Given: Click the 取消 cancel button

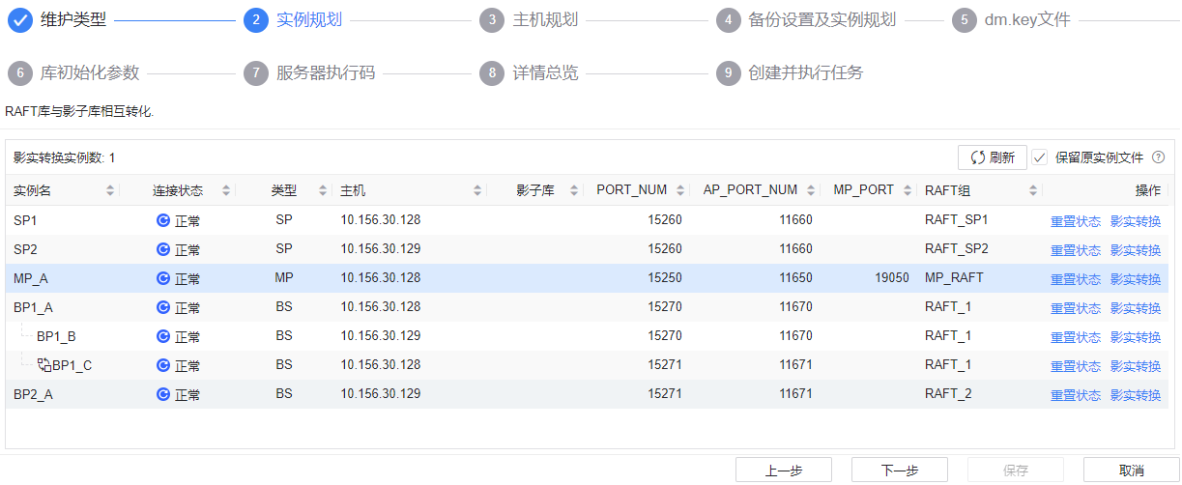Looking at the screenshot, I should point(1132,471).
